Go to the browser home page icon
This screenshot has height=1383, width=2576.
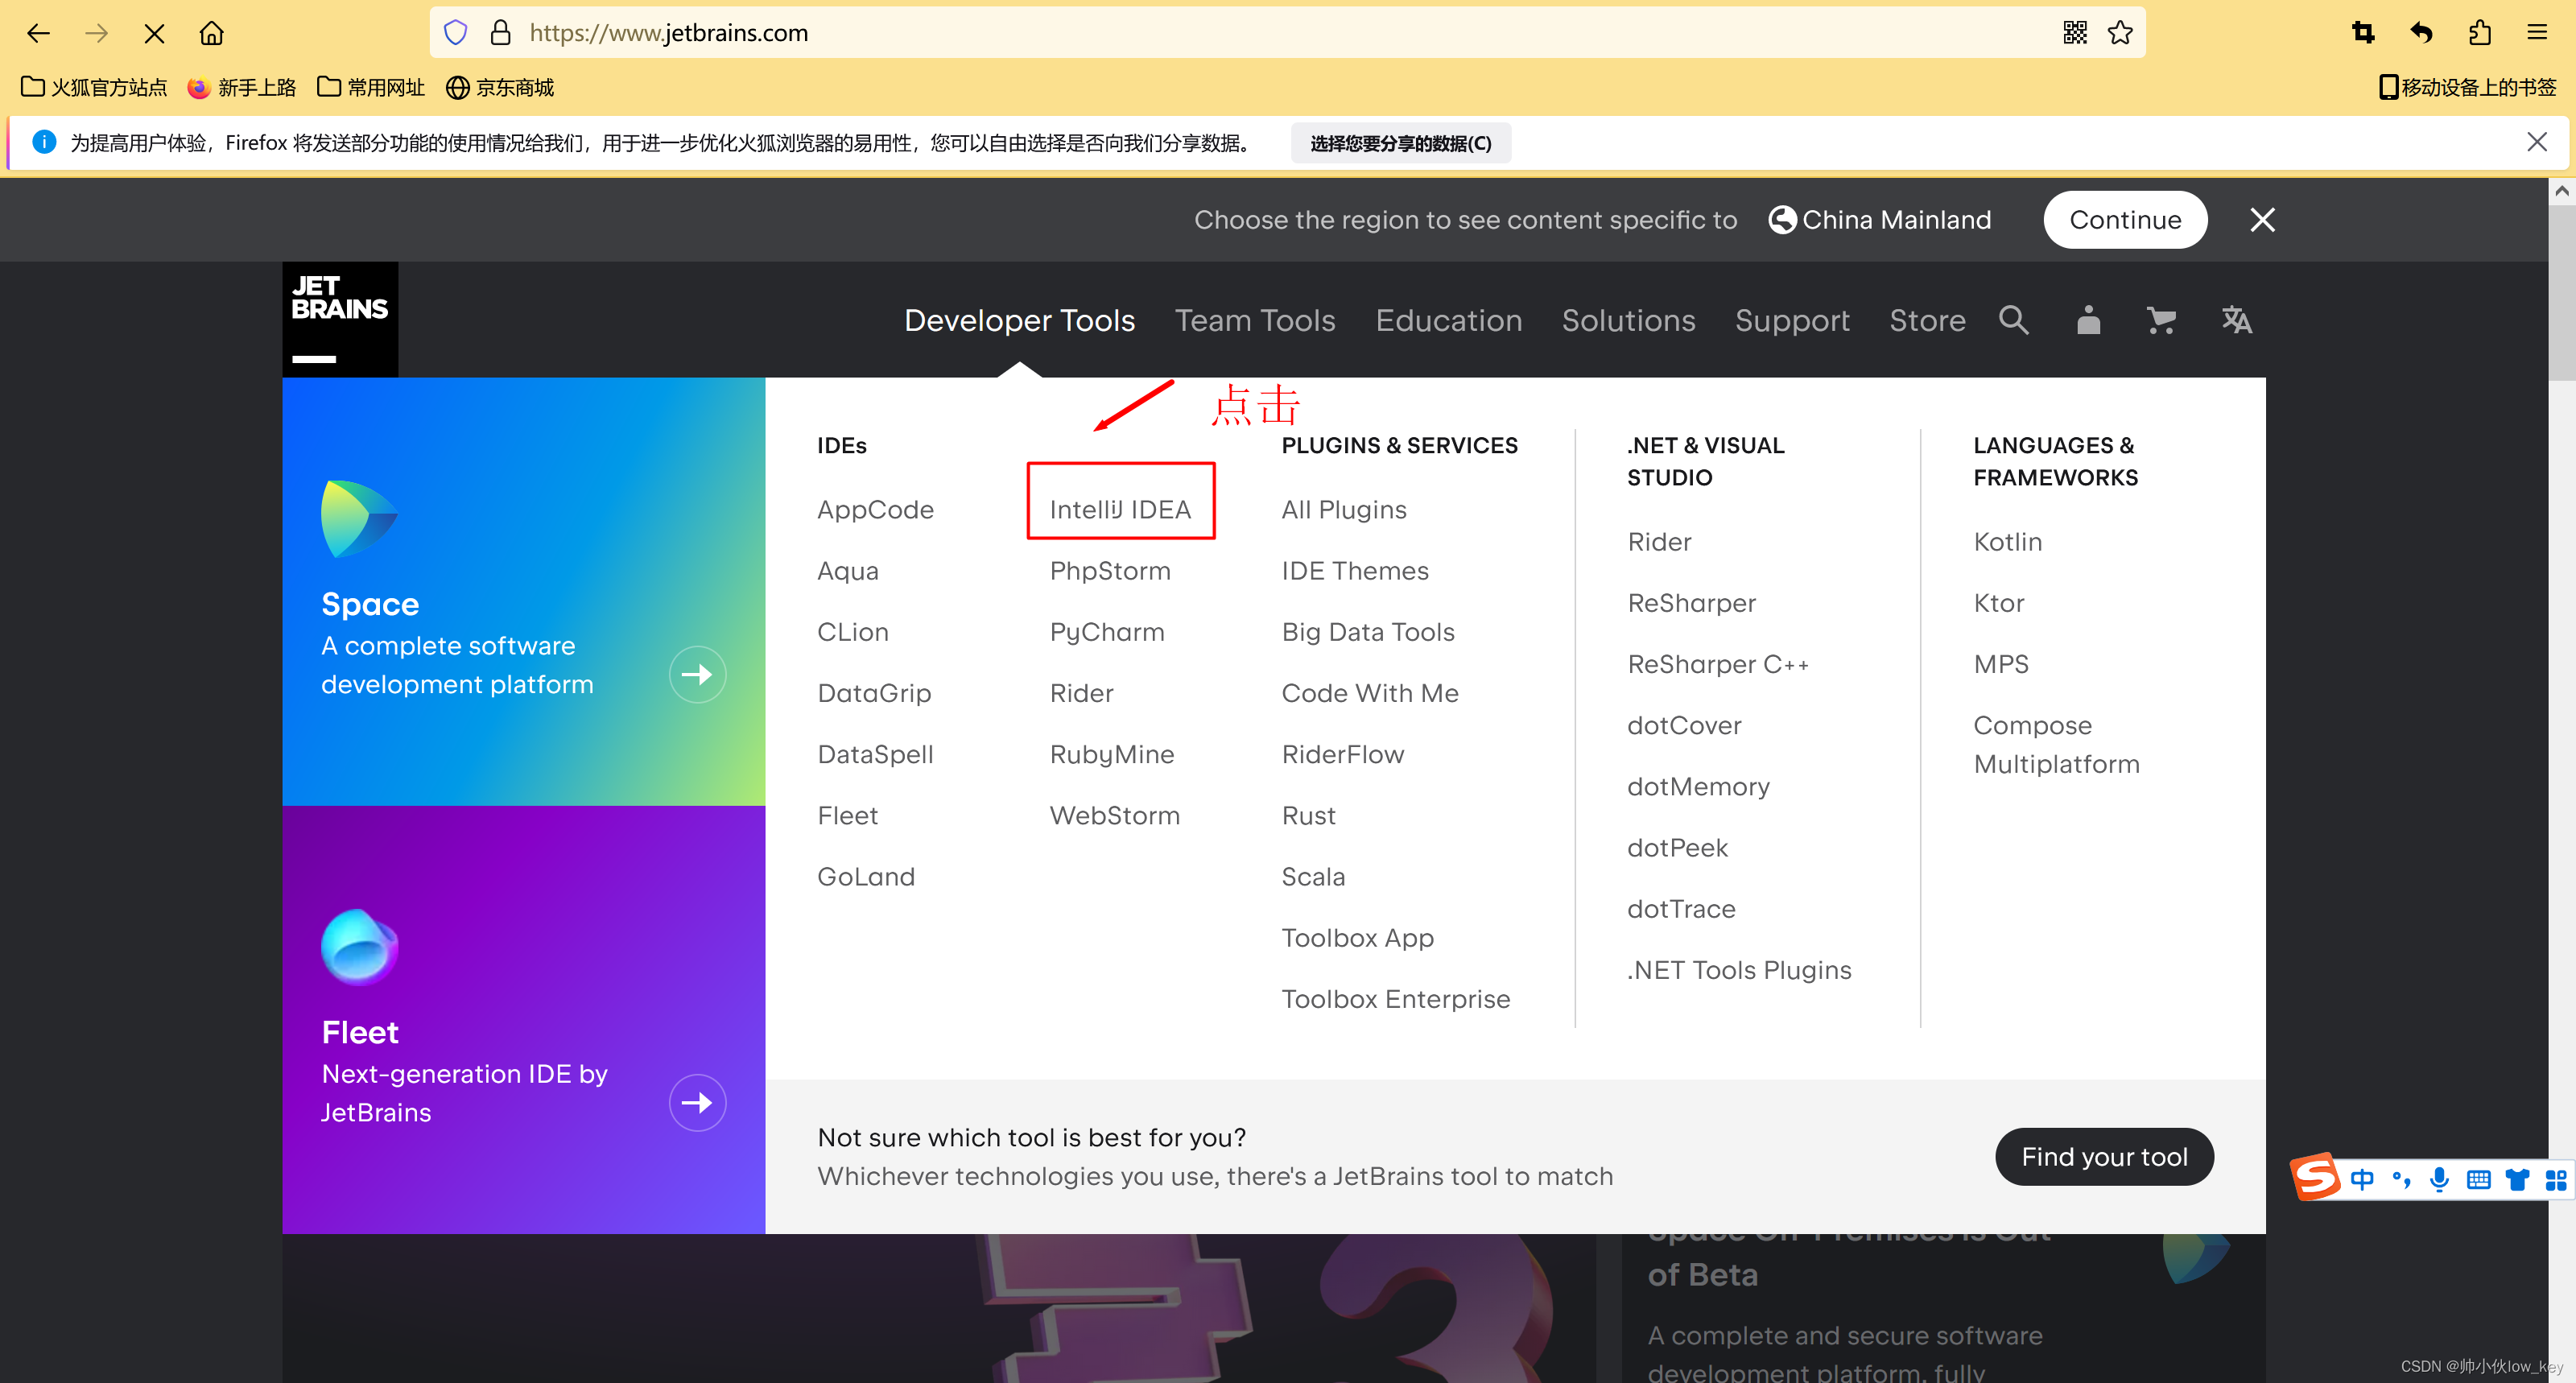click(x=211, y=33)
